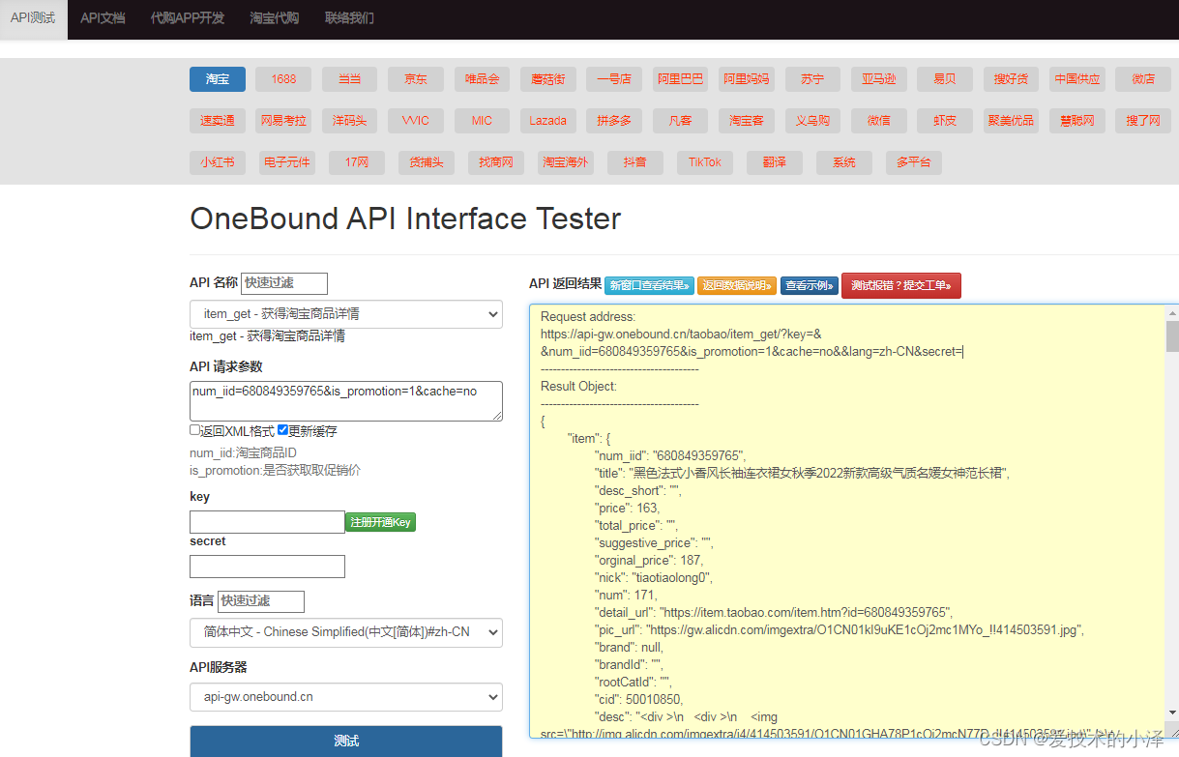The height and width of the screenshot is (757, 1179).
Task: Focus the 语言 quick filter field
Action: pyautogui.click(x=261, y=601)
